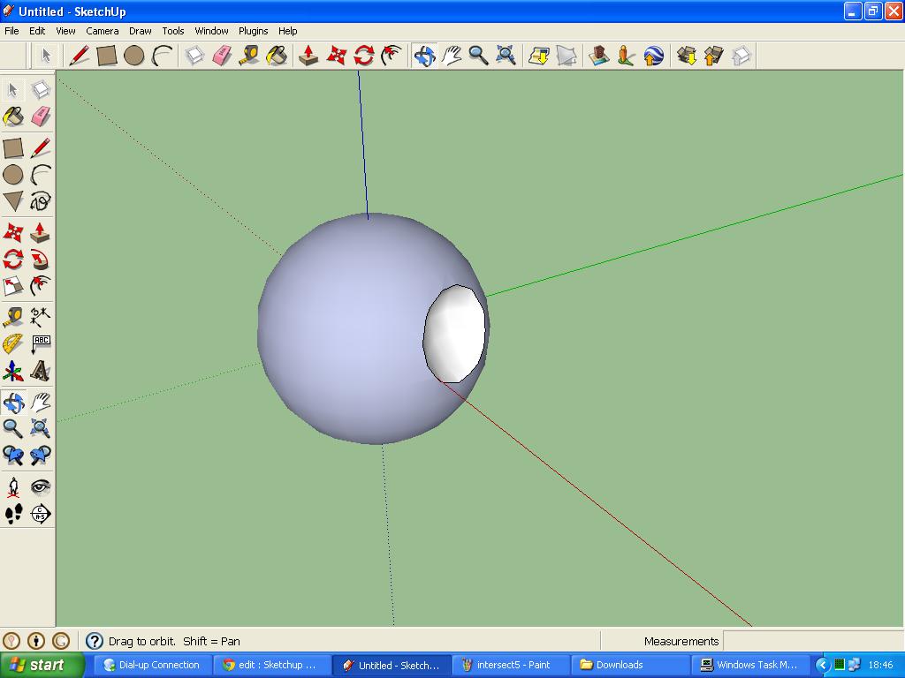Click the Zoom Extents icon in top toolbar
This screenshot has width=905, height=678.
(x=506, y=56)
